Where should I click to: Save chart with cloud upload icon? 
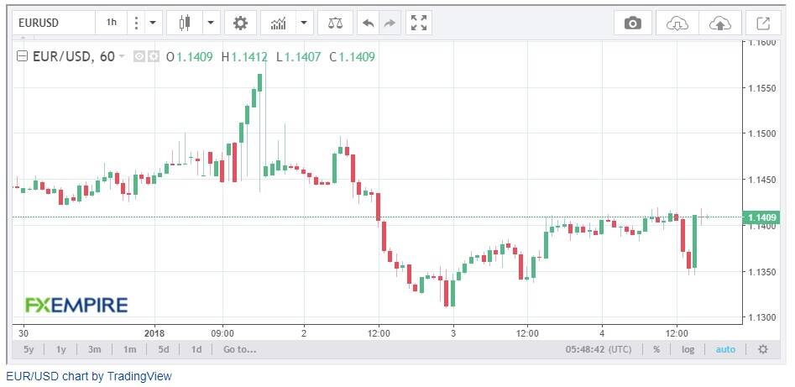tap(720, 23)
